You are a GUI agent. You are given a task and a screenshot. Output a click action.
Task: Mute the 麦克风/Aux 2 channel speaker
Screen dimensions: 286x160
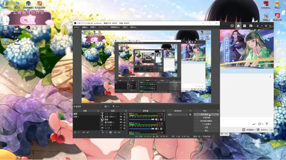pos(157,129)
